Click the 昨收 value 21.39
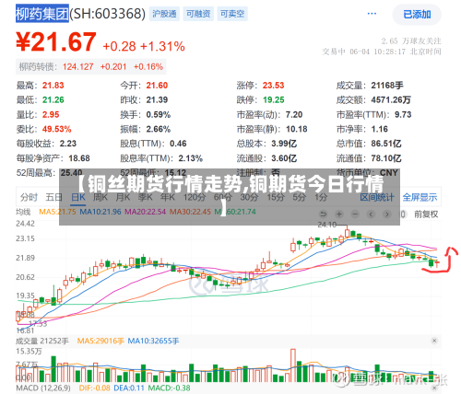 pos(157,99)
